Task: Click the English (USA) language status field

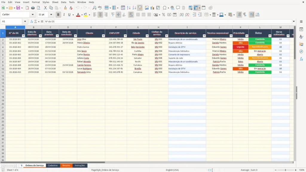Action: point(172,170)
